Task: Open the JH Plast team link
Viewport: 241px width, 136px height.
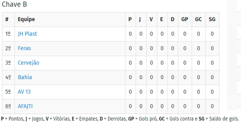Action: click(27, 34)
